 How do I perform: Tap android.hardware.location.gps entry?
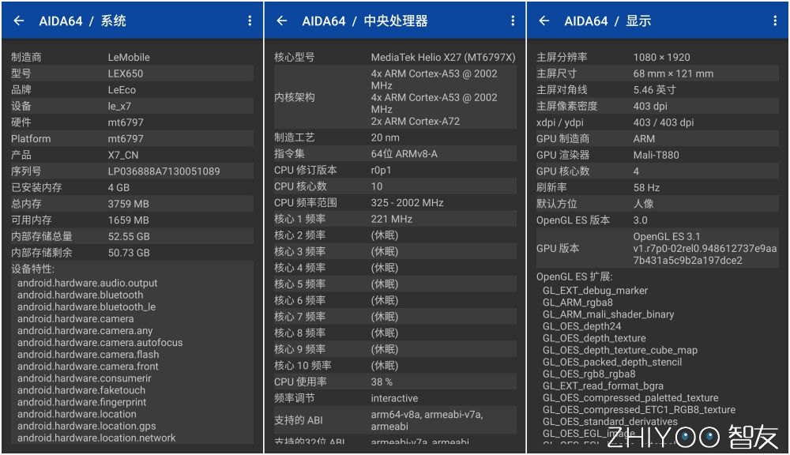pos(87,426)
